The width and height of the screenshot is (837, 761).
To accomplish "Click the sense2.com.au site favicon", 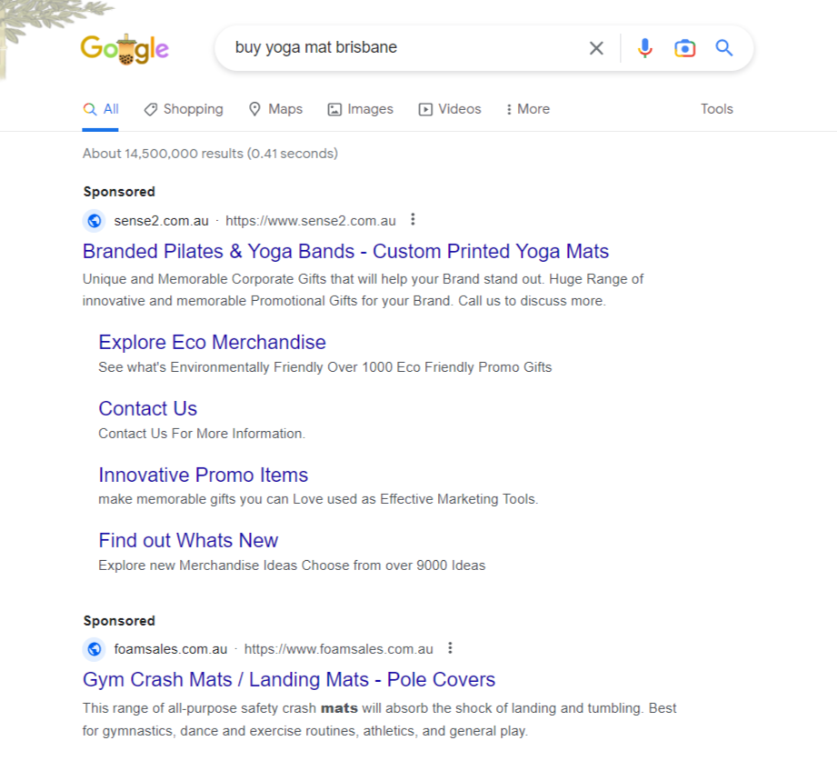I will 94,220.
